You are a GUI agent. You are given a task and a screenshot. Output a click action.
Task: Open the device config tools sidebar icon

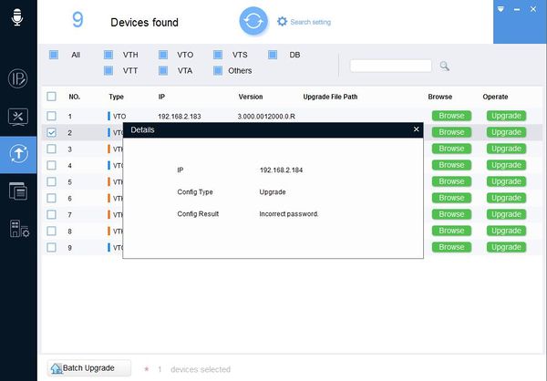pyautogui.click(x=18, y=117)
